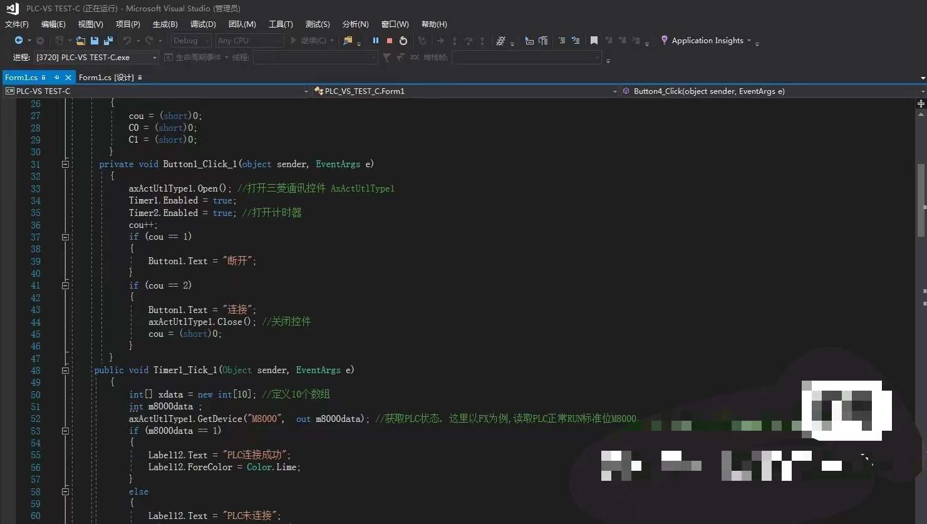Collapse the 'if (cou == 1)' code block
Viewport: 927px width, 524px height.
65,237
